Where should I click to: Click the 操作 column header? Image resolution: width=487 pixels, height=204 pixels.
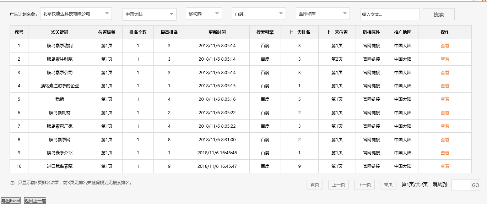(x=445, y=32)
